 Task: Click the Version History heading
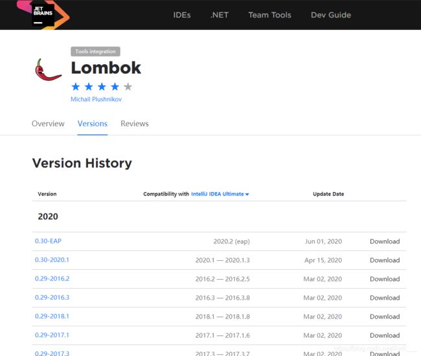(x=82, y=163)
